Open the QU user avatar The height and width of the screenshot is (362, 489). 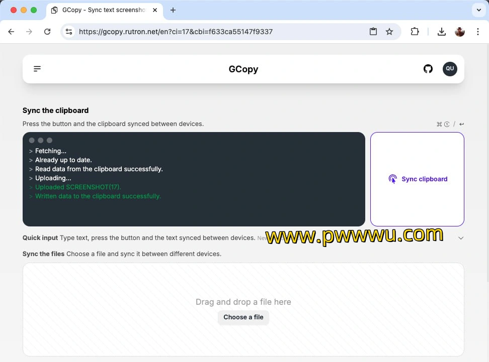450,69
